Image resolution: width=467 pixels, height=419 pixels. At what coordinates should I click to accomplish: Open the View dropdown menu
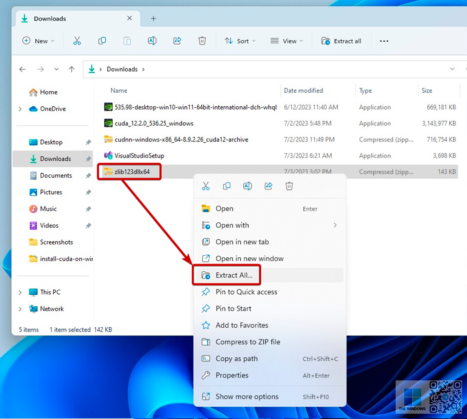click(x=287, y=41)
